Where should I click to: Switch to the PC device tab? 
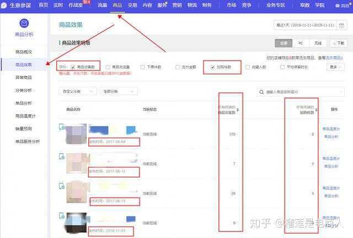point(301,43)
